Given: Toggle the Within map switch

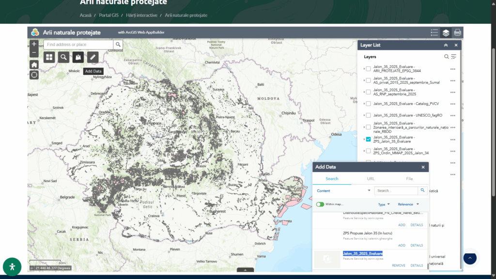Looking at the screenshot, I should (320, 204).
